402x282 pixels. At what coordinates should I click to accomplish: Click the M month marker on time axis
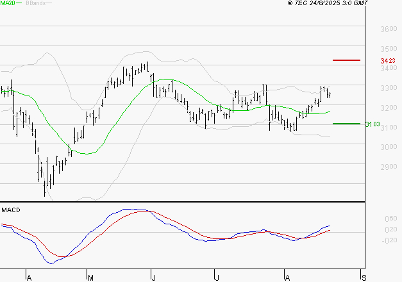[90, 278]
